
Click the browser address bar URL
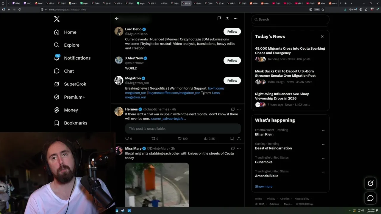point(67,10)
